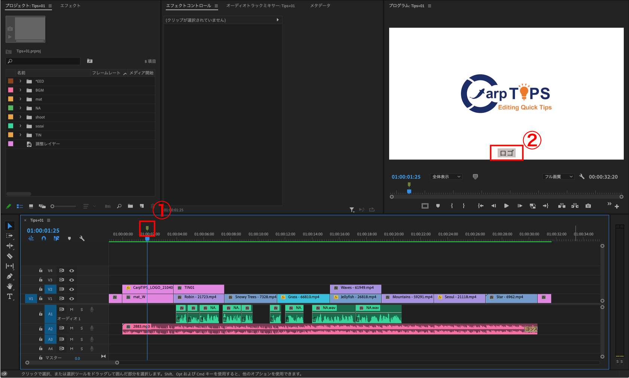Select the Type tool
Viewport: 629px width, 378px height.
(x=10, y=297)
